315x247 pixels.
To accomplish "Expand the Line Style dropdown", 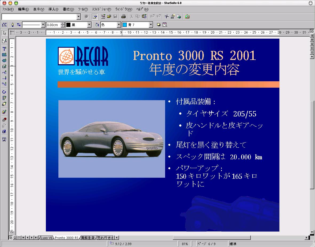I will coord(43,25).
